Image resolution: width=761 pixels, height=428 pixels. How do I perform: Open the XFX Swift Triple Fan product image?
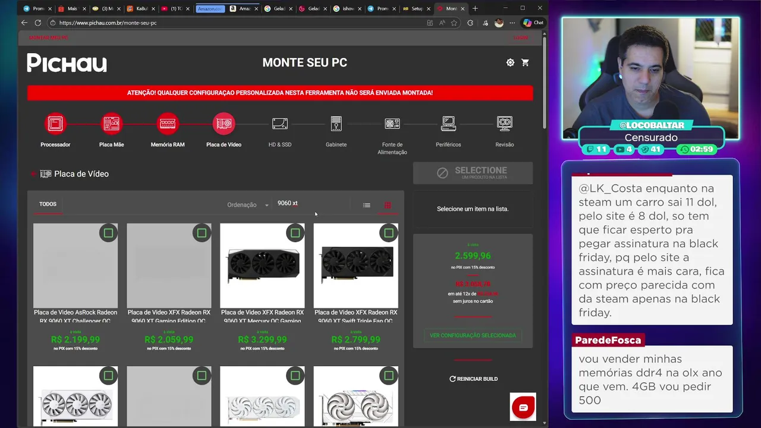tap(356, 265)
